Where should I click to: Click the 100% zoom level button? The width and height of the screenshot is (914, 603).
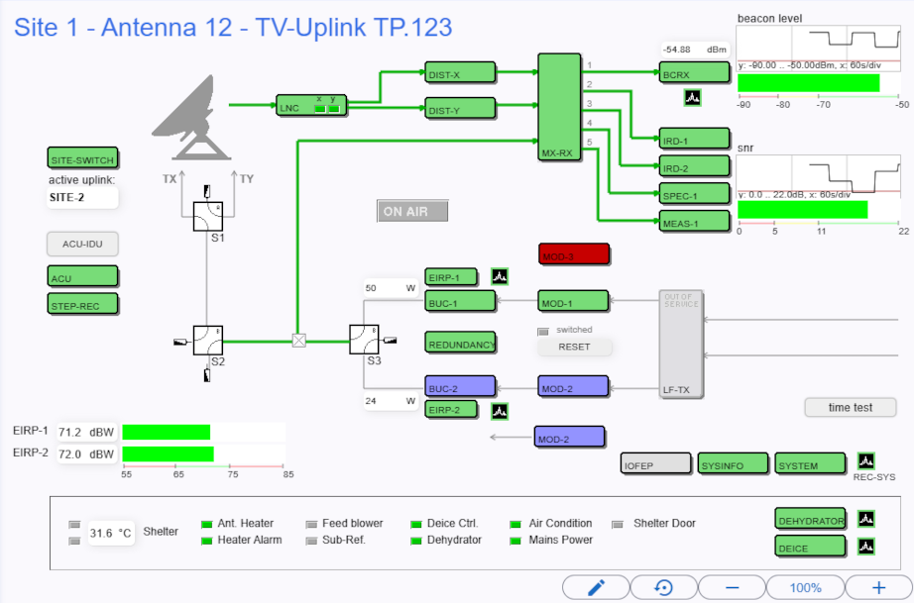[805, 587]
